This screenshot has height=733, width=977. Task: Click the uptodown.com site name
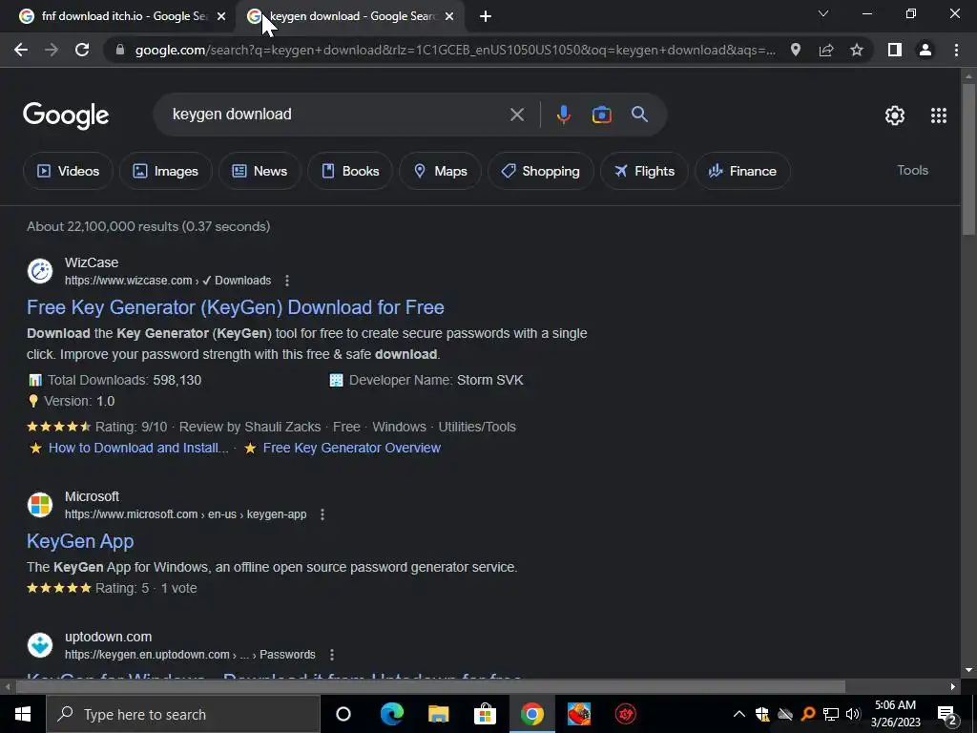(x=109, y=637)
